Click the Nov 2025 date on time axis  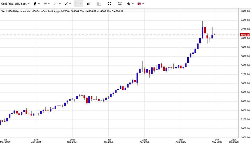217,141
